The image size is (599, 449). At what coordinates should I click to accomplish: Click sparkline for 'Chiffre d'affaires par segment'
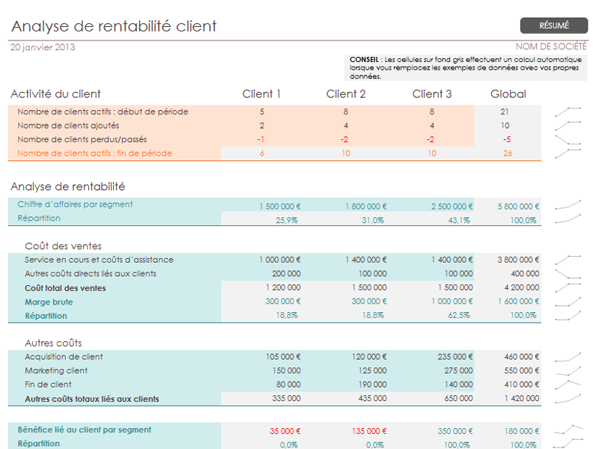point(568,204)
